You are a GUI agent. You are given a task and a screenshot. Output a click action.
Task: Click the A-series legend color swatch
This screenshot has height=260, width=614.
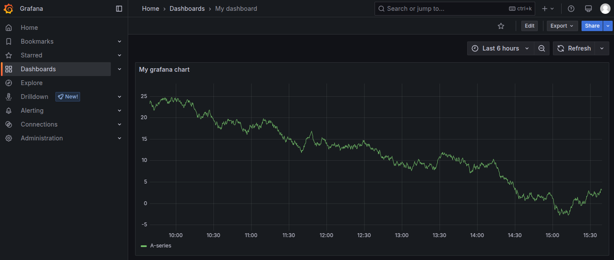144,246
